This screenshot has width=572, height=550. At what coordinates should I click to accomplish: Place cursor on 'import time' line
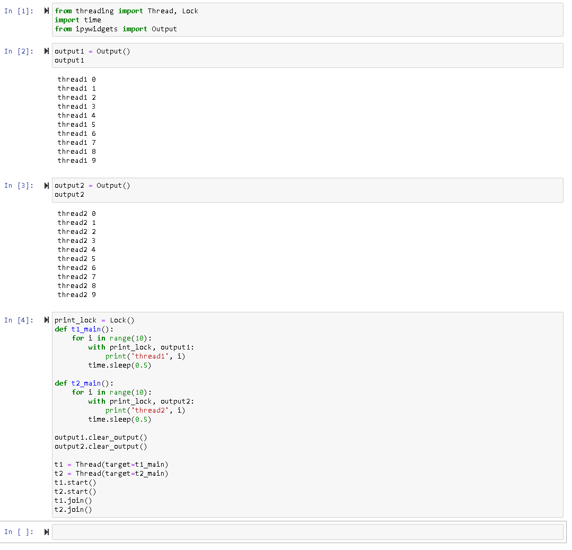pyautogui.click(x=78, y=20)
